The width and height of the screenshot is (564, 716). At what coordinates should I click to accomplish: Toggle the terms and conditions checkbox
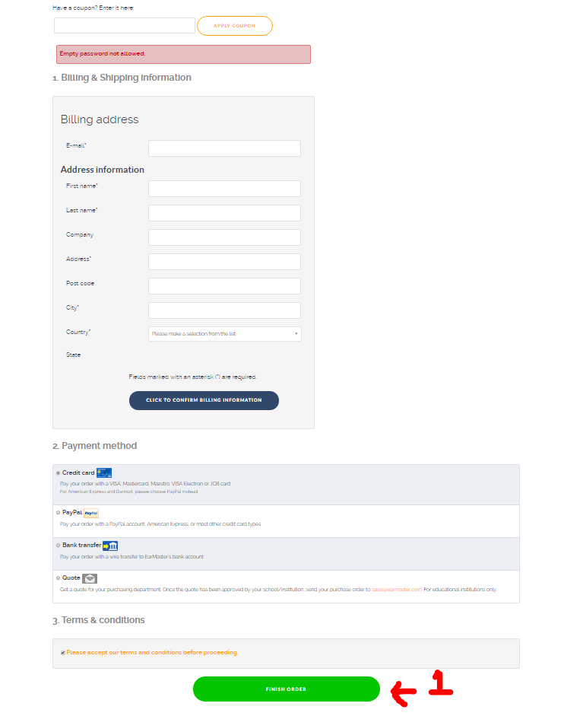[x=62, y=653]
